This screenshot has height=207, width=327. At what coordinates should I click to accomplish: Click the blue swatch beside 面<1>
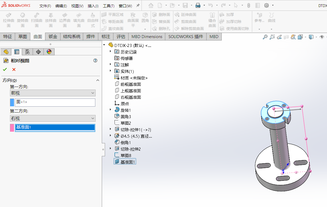(12, 102)
